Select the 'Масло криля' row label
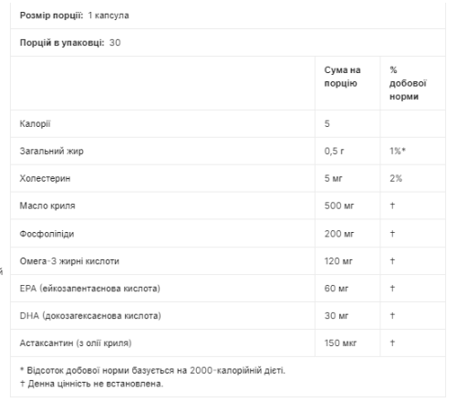456x411 pixels. point(47,205)
